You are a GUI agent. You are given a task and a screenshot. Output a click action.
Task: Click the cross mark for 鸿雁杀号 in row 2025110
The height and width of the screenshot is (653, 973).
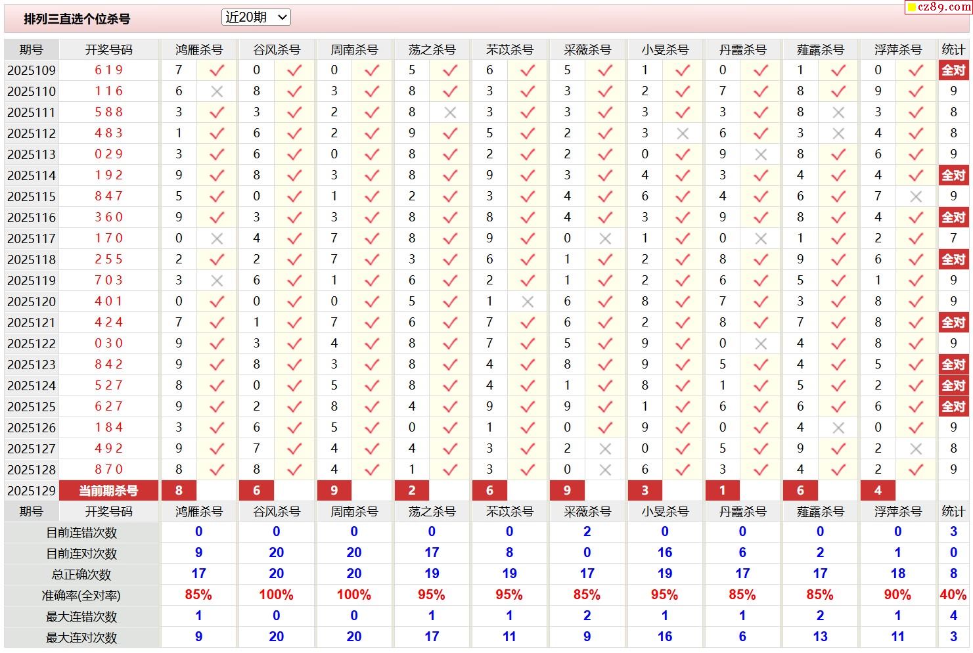[x=217, y=91]
